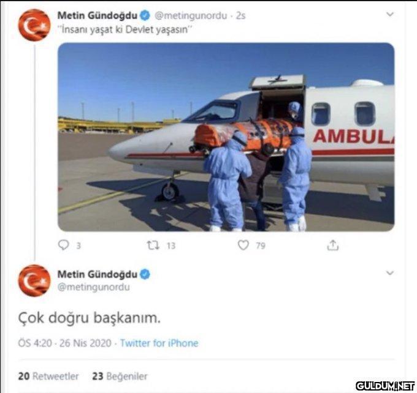Click the Metin Gündoğdu name in reply tweet
Viewport: 417px width, 393px height.
98,274
